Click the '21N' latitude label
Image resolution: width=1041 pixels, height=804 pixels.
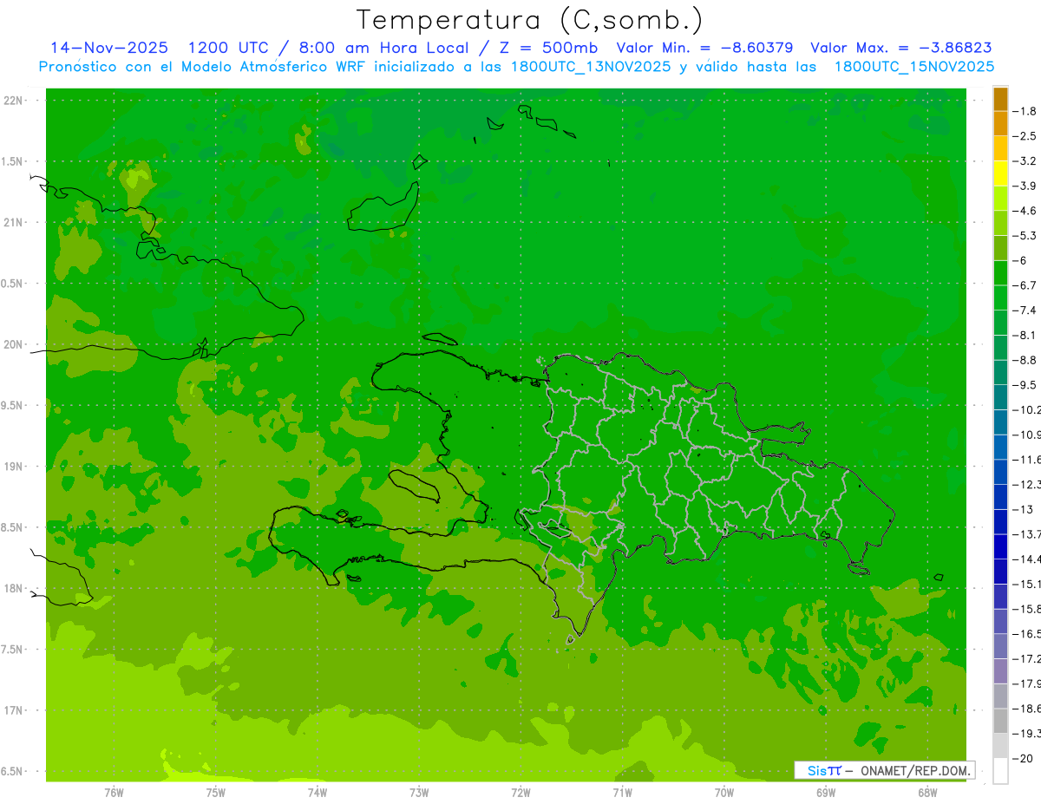14,223
